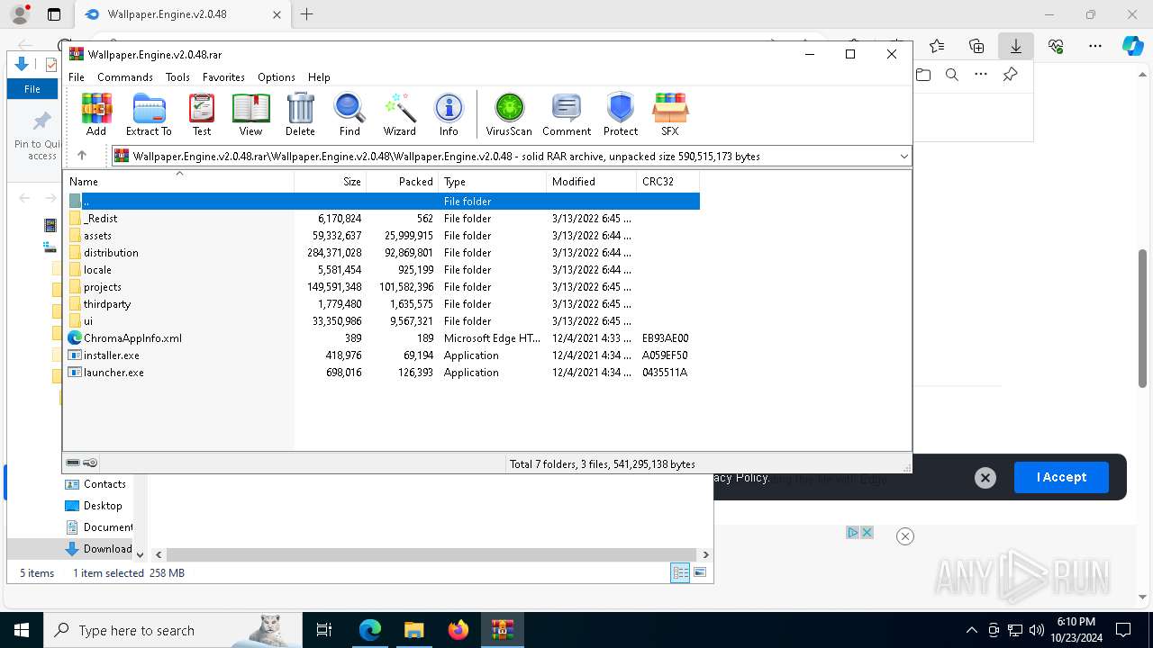The height and width of the screenshot is (648, 1153).
Task: Open File Explorer from taskbar
Action: coord(413,630)
